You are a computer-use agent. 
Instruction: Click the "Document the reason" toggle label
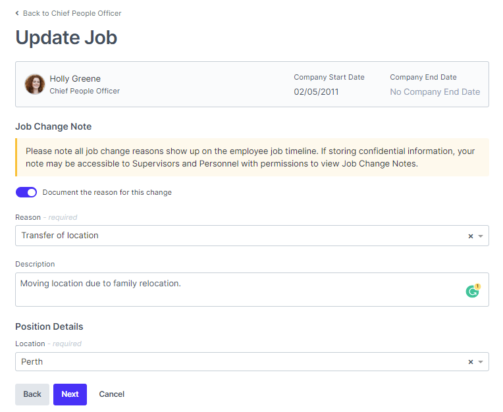(107, 192)
